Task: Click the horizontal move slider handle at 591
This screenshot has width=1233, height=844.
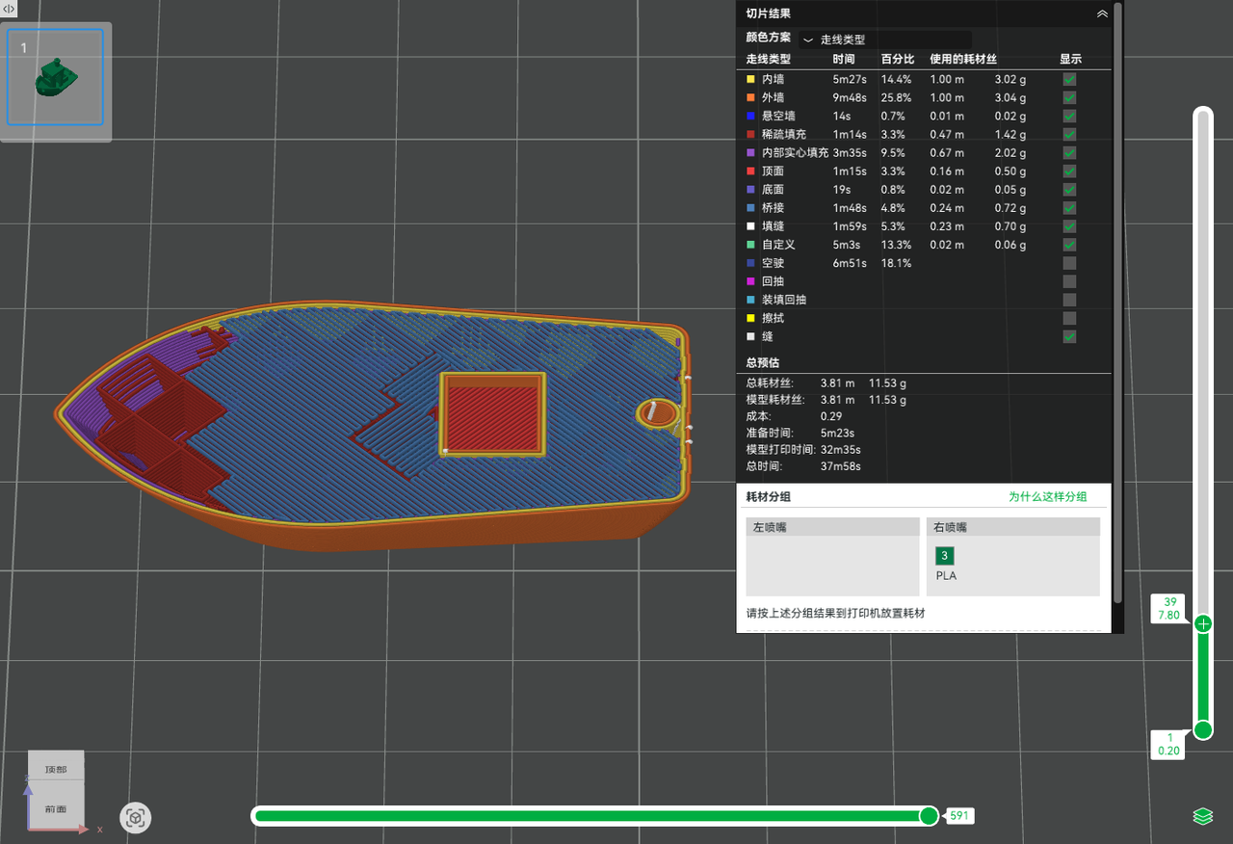Action: click(x=929, y=816)
